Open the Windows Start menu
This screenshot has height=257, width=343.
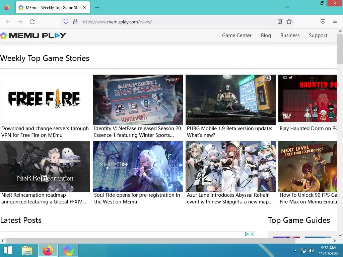tap(8, 250)
